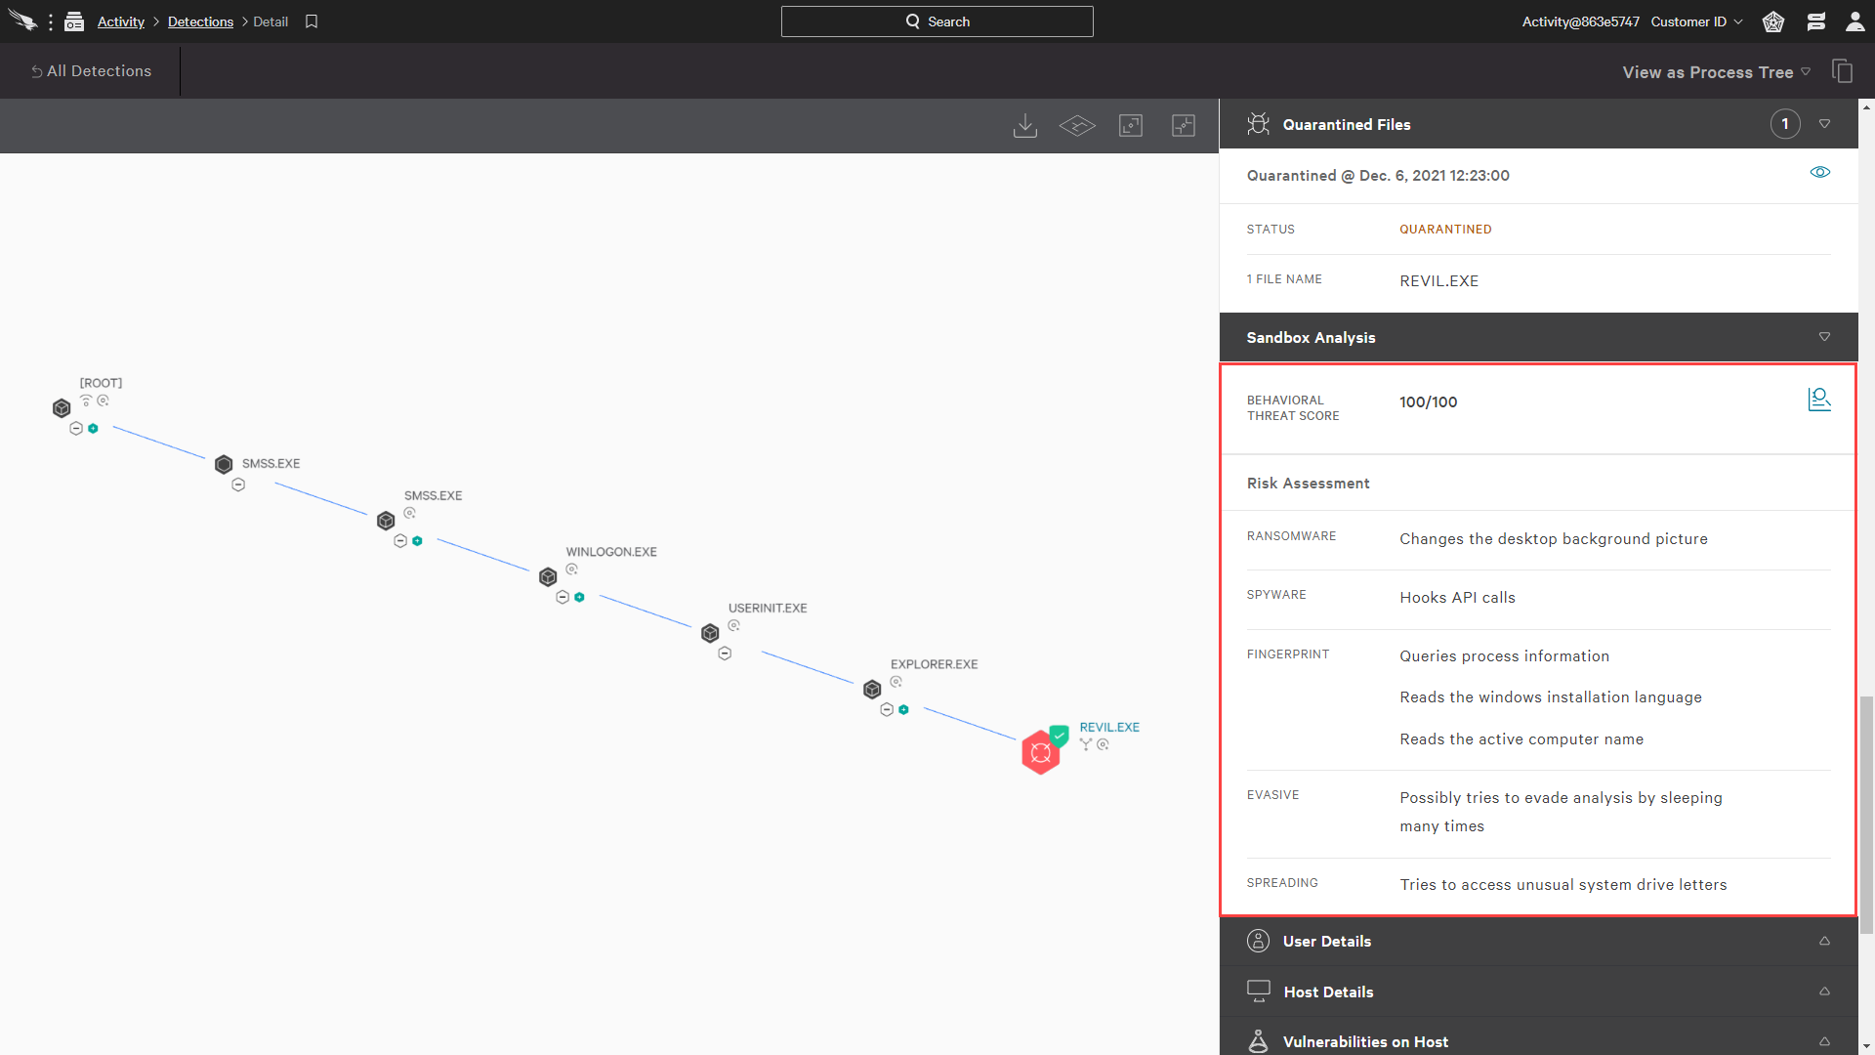Viewport: 1875px width, 1055px height.
Task: Click the QUARANTINED status value
Action: [1445, 229]
